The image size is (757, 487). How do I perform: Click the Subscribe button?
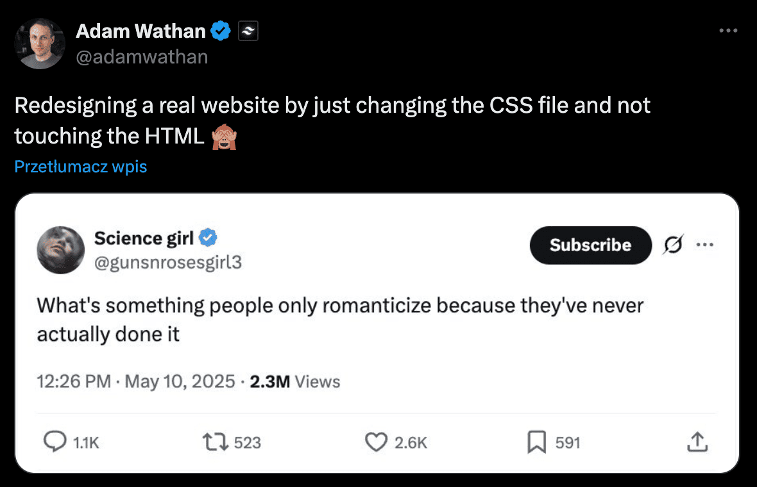590,245
